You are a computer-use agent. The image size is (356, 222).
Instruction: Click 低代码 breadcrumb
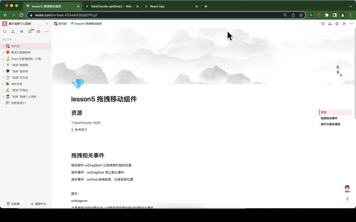tap(60, 23)
